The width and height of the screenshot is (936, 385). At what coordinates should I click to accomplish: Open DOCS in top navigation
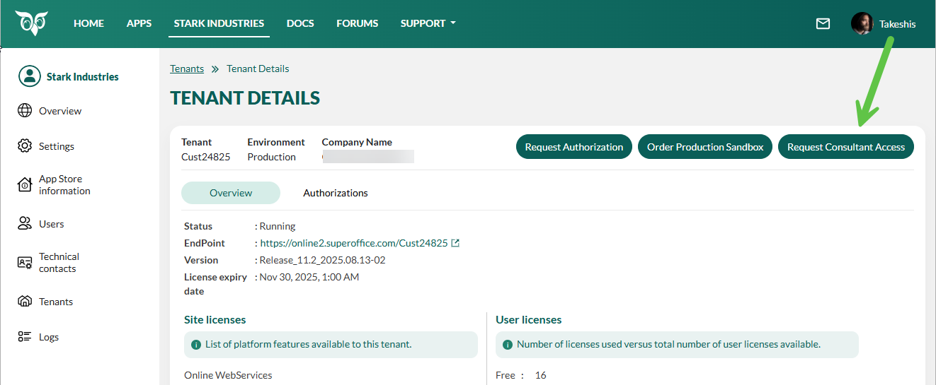[x=300, y=23]
